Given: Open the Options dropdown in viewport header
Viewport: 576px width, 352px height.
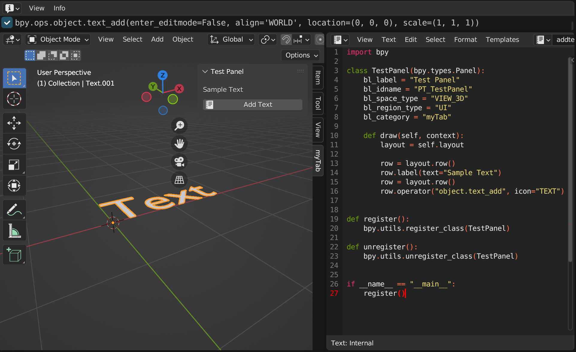Looking at the screenshot, I should pyautogui.click(x=300, y=55).
